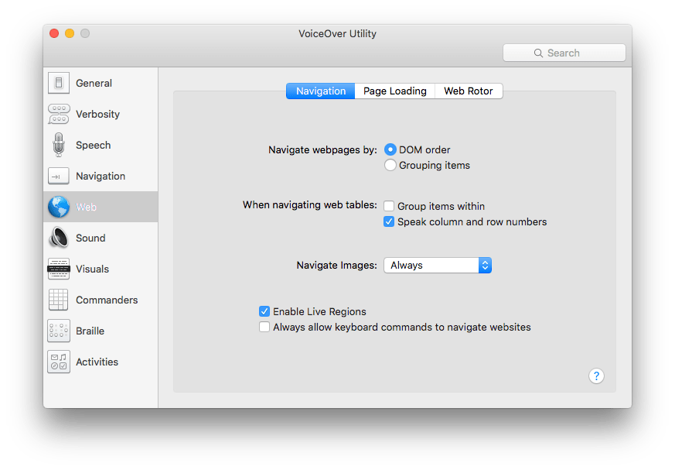Enable Group items within checkbox
Viewport: 675px width, 470px height.
click(x=390, y=206)
